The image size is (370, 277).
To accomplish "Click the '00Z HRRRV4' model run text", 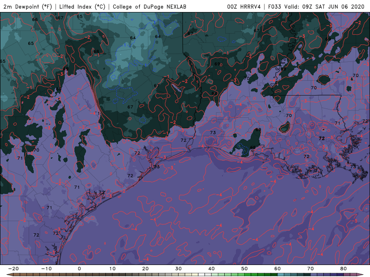I will pyautogui.click(x=244, y=6).
